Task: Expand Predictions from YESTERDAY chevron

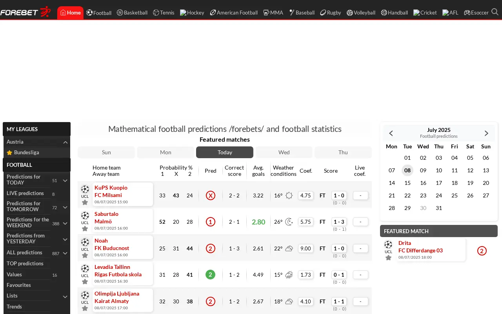Action: click(x=65, y=239)
